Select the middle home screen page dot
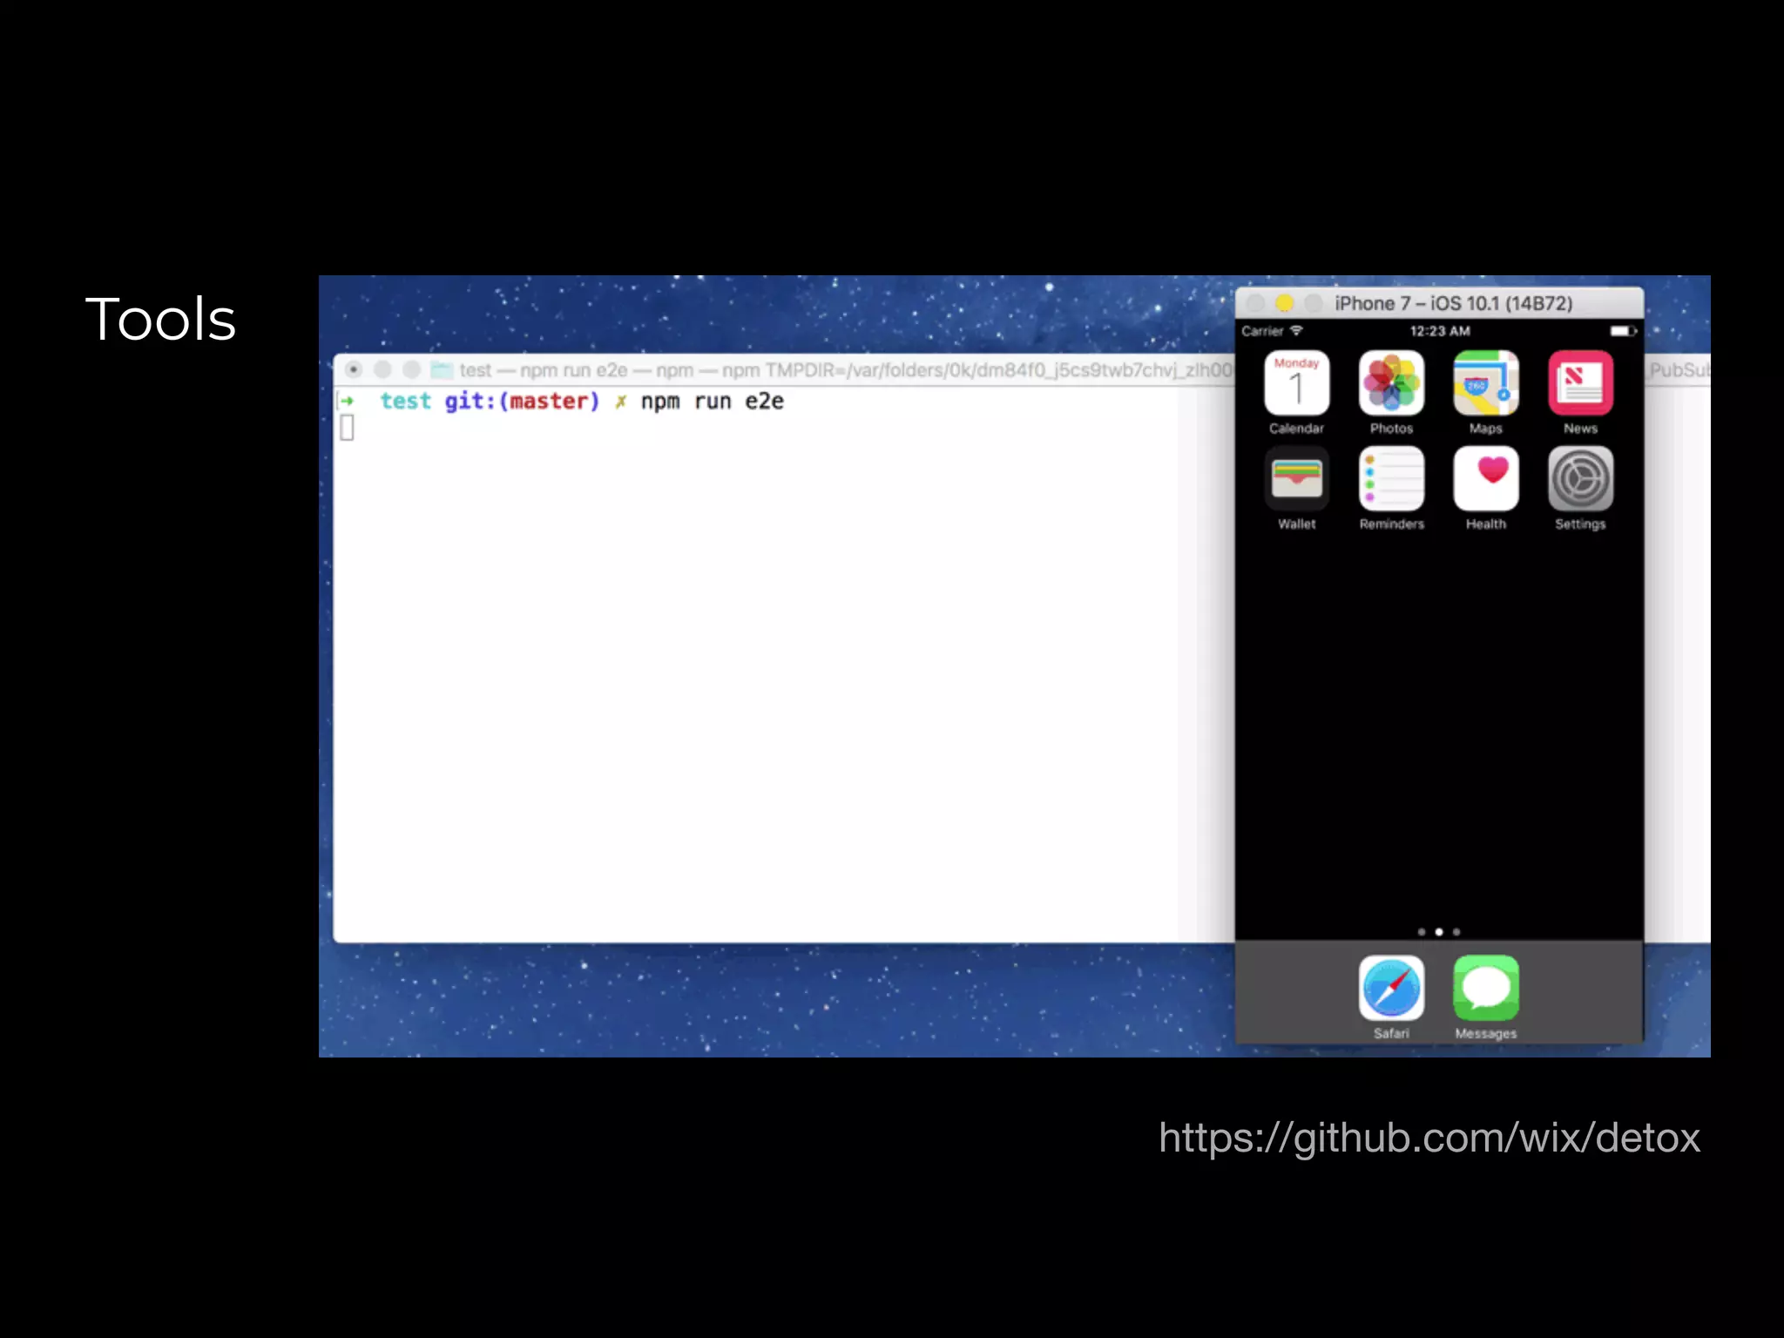 coord(1439,932)
